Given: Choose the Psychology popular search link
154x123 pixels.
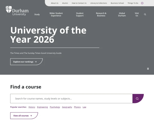Looking at the screenshot, I should coord(55,107).
